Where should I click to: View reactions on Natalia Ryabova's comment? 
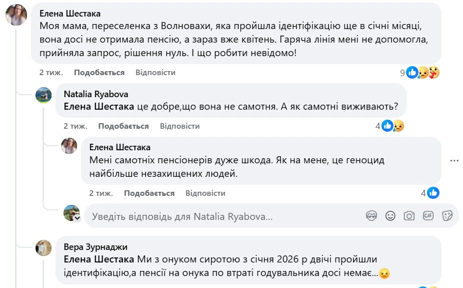[393, 126]
